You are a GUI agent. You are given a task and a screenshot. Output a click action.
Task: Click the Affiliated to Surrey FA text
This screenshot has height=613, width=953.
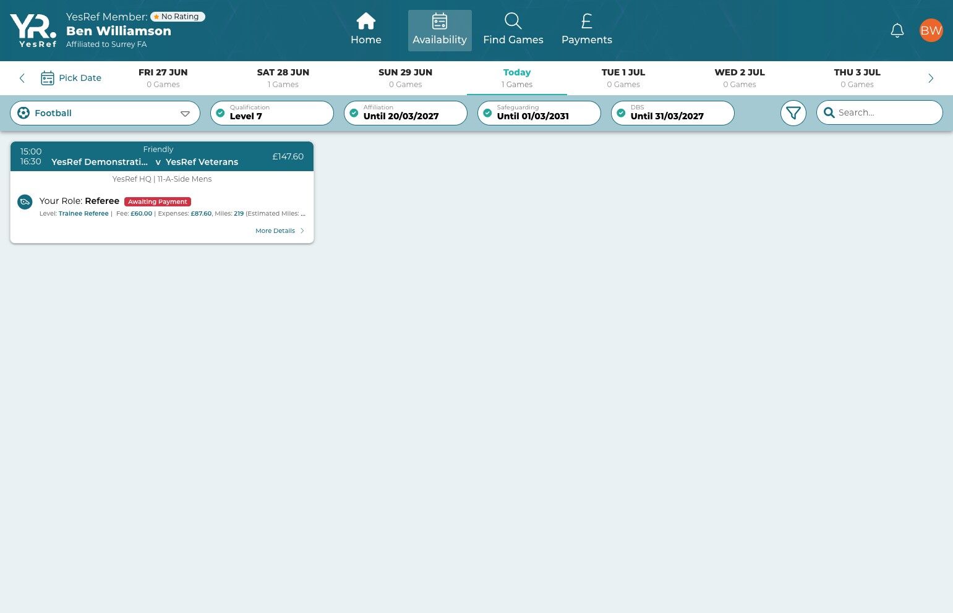pyautogui.click(x=106, y=44)
